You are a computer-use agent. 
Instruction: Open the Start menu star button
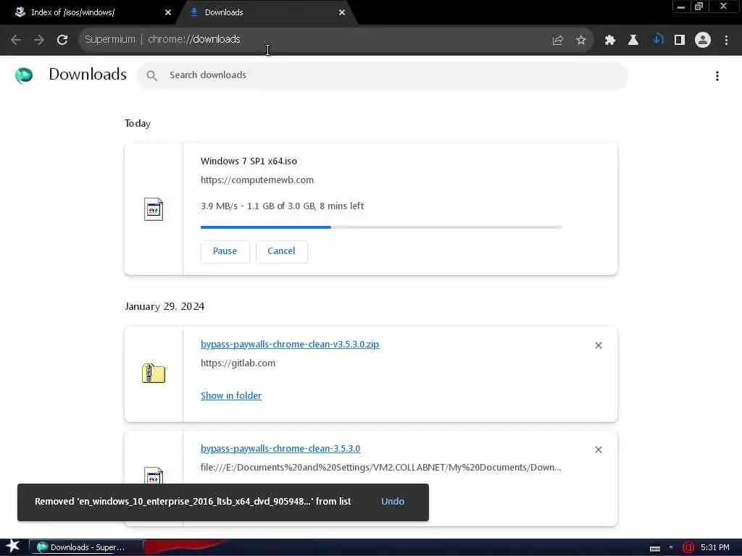pos(12,547)
